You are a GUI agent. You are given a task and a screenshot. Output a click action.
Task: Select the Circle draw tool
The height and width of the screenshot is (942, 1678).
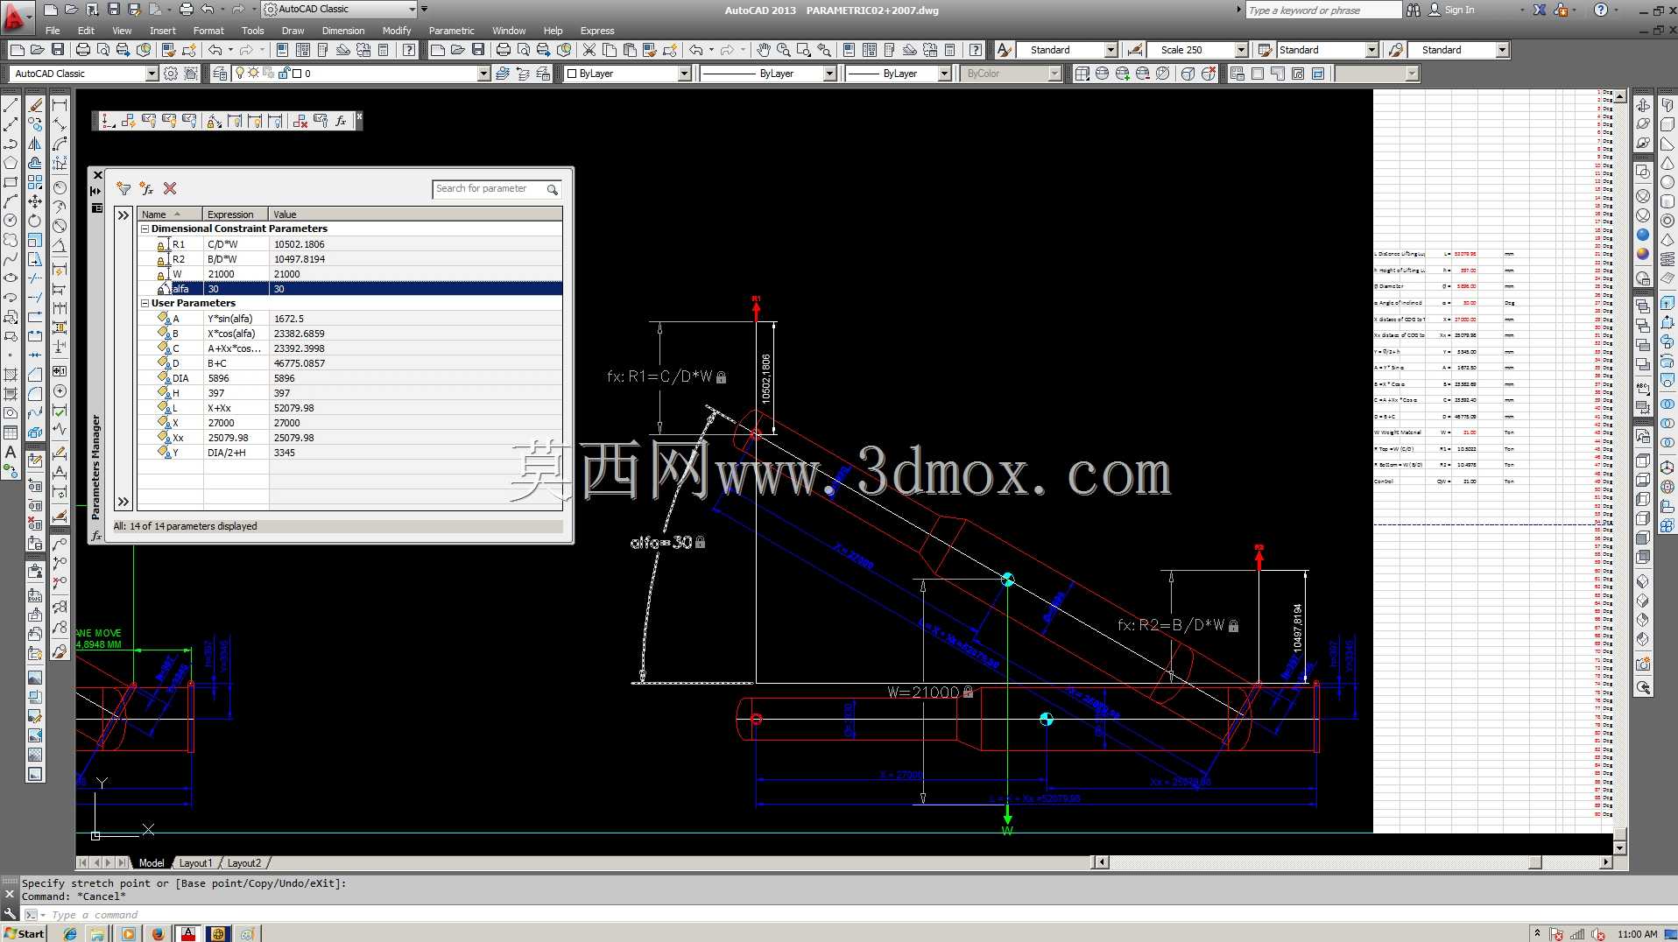click(x=11, y=221)
